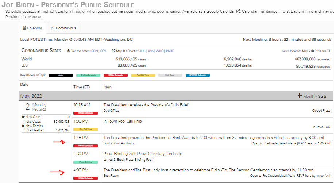Click the South Court Auditorium location

(120, 143)
